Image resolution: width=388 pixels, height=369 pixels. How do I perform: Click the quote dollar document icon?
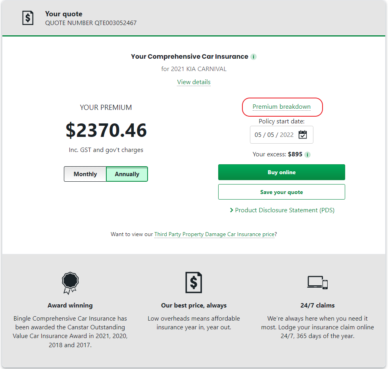pyautogui.click(x=28, y=18)
